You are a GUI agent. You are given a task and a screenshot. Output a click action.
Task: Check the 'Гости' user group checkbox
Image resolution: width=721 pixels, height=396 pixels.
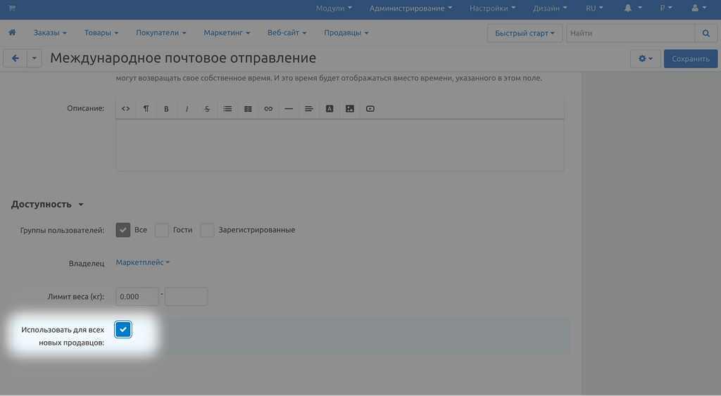click(162, 230)
